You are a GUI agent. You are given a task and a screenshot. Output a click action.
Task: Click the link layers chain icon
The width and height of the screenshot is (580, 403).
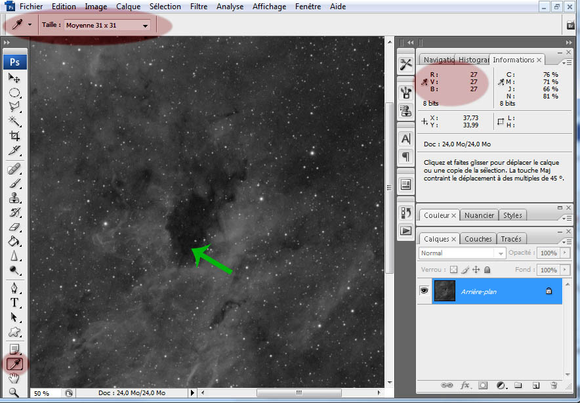[447, 385]
